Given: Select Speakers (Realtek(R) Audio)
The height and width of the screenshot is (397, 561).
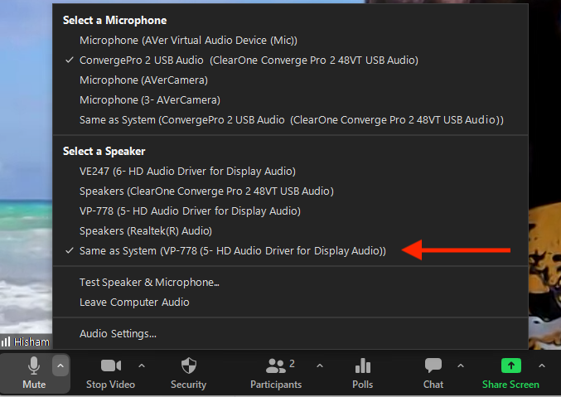Looking at the screenshot, I should pos(290,231).
